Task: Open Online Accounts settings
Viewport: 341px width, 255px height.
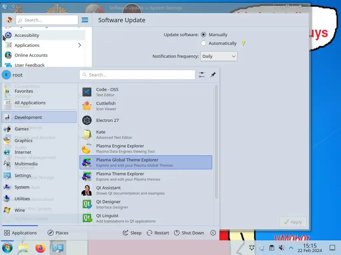Action: click(x=44, y=55)
